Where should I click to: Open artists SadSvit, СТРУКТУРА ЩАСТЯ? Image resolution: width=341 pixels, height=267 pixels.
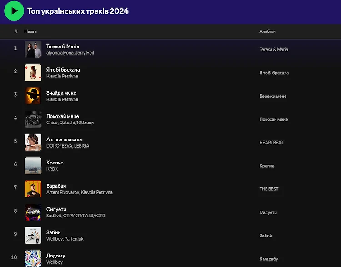tap(75, 216)
